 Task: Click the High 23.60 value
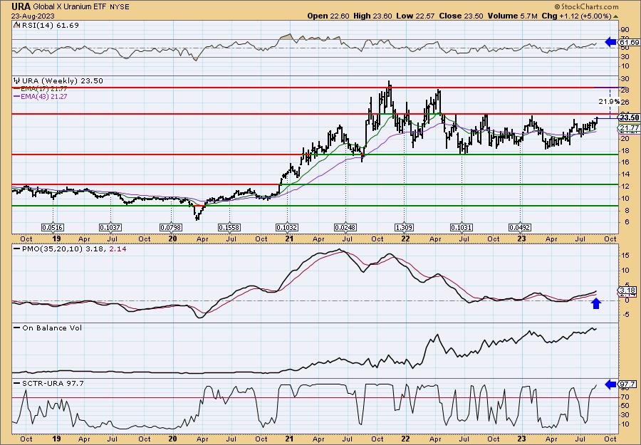tap(372, 16)
